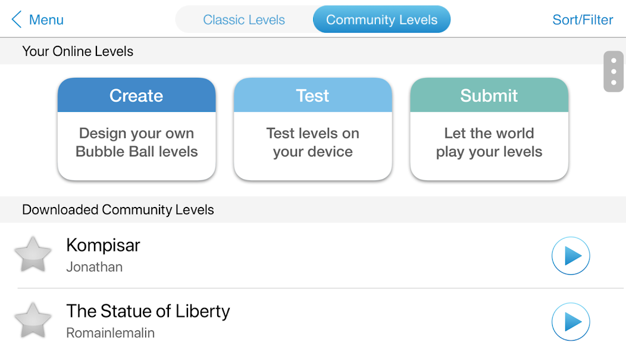This screenshot has width=626, height=352.
Task: Tap the star beside The Statue of Liberty
Action: 33,321
